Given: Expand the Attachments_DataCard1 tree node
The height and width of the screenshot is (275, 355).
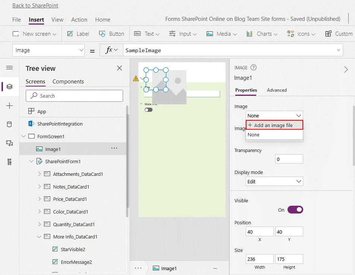Looking at the screenshot, I should (40, 174).
